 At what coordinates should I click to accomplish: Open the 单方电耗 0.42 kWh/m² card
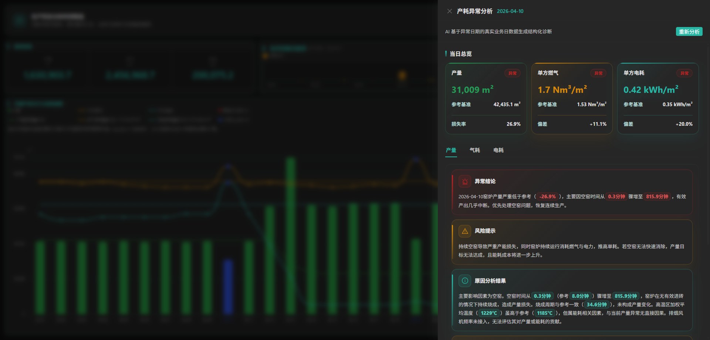click(658, 98)
